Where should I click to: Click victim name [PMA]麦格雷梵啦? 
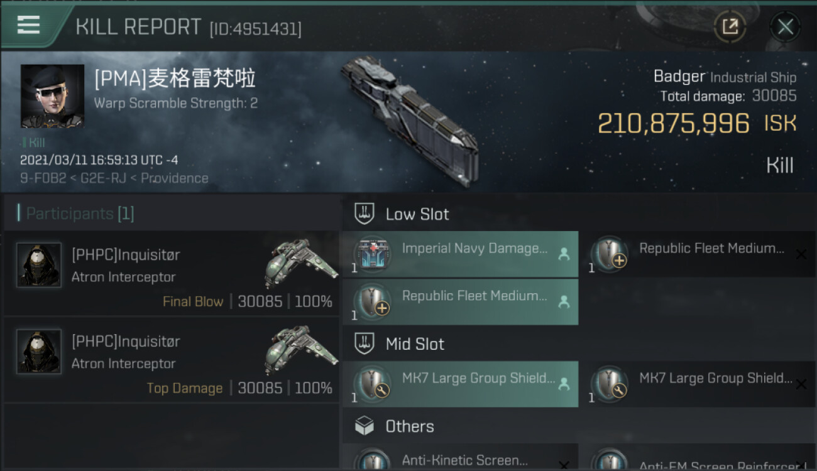tap(175, 79)
